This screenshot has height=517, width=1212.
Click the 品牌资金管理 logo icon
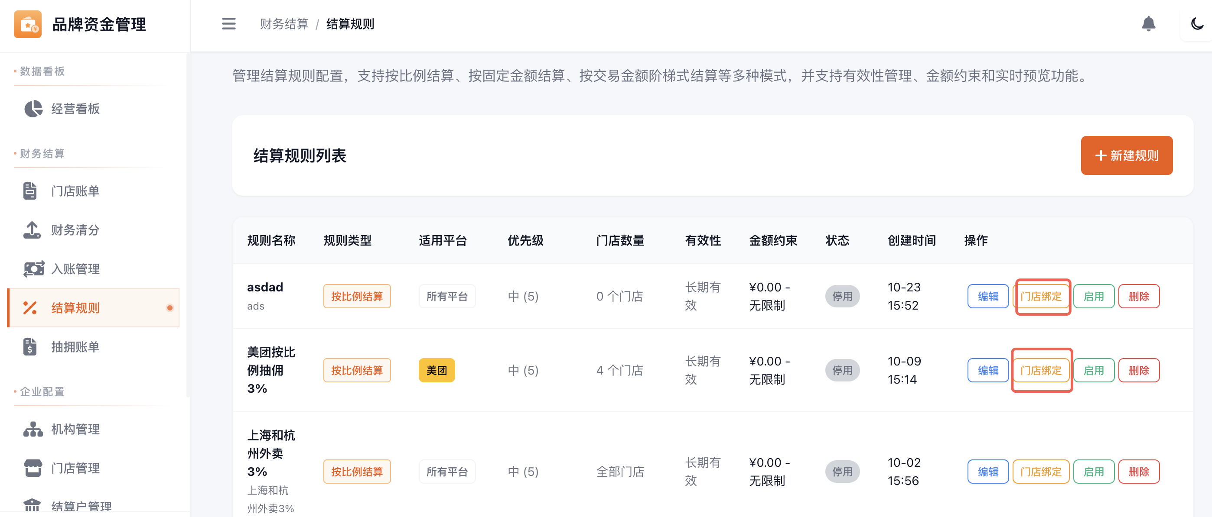pyautogui.click(x=28, y=24)
